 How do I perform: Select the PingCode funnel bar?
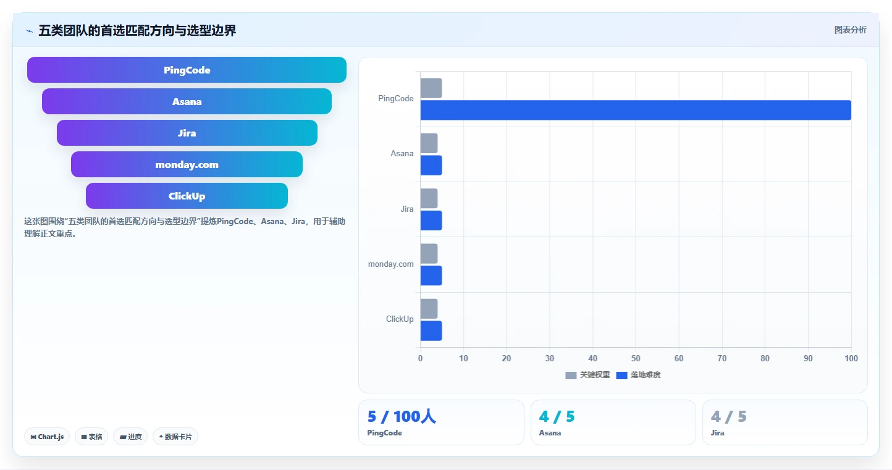(187, 70)
